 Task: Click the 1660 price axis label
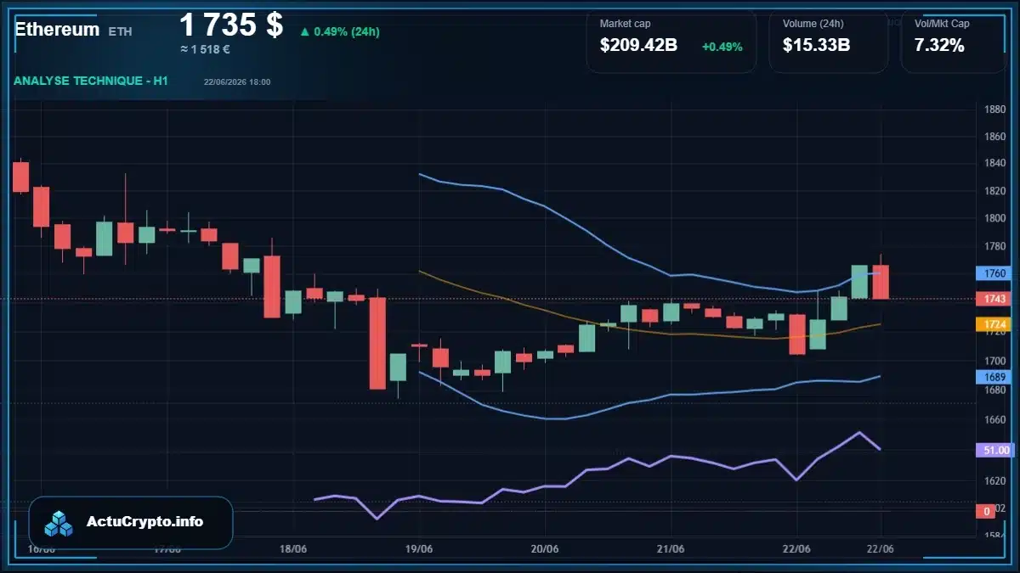point(994,420)
